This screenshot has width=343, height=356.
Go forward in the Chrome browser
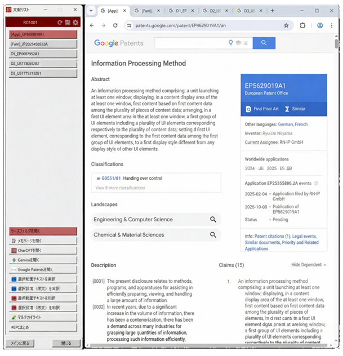(x=104, y=25)
